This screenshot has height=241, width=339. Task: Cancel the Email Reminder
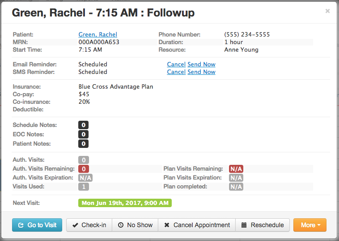176,65
